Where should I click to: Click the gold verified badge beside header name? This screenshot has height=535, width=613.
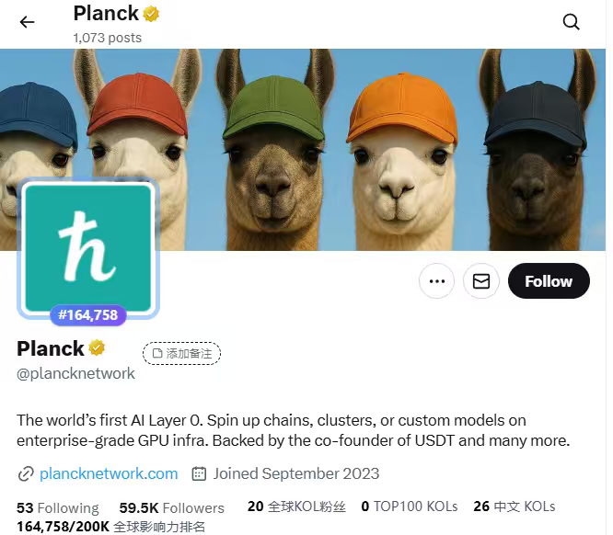[x=151, y=14]
